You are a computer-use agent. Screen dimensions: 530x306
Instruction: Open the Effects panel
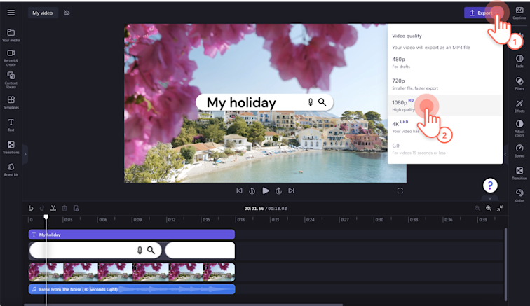coord(519,106)
